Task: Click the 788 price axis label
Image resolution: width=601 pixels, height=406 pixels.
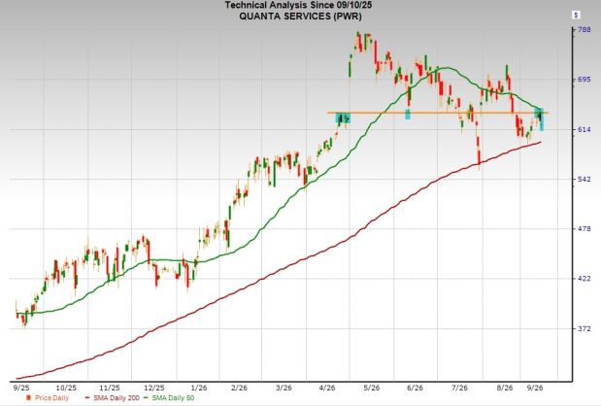Action: click(x=586, y=29)
